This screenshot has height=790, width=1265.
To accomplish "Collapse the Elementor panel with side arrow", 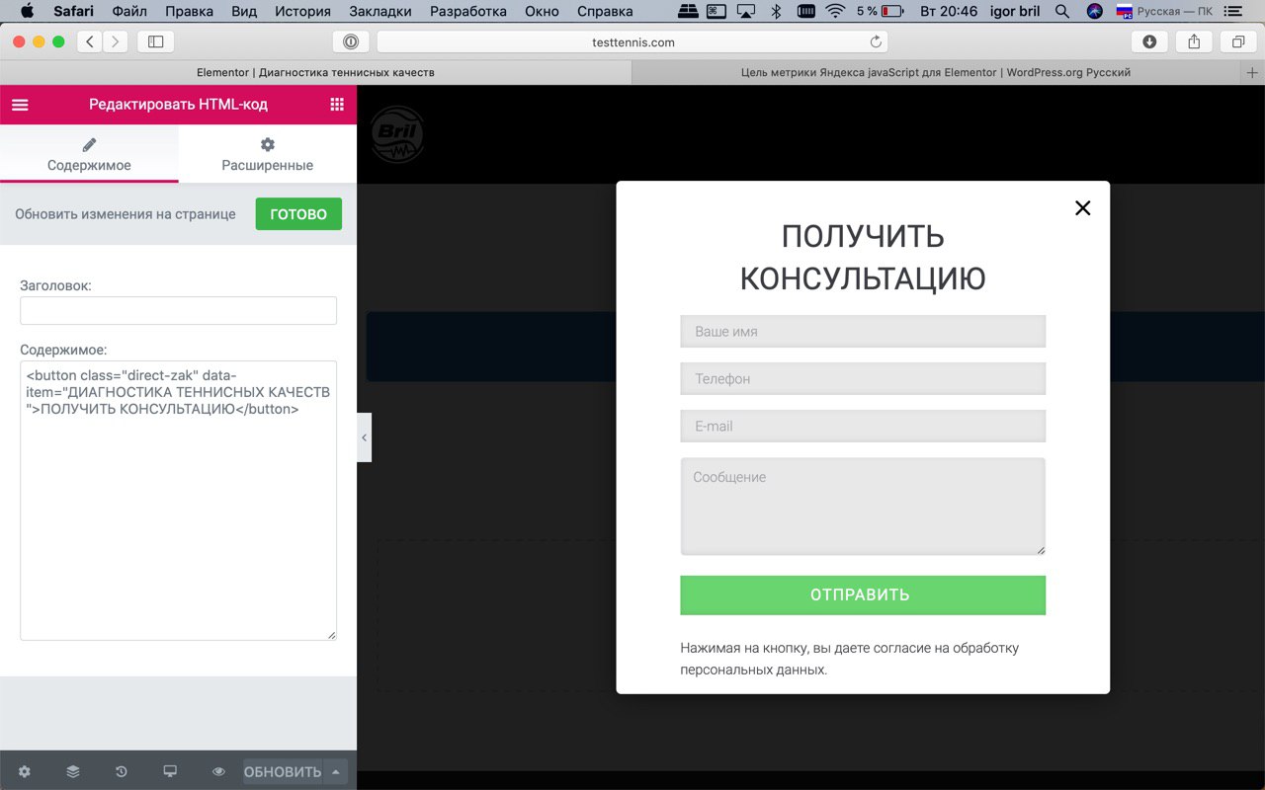I will tap(364, 437).
